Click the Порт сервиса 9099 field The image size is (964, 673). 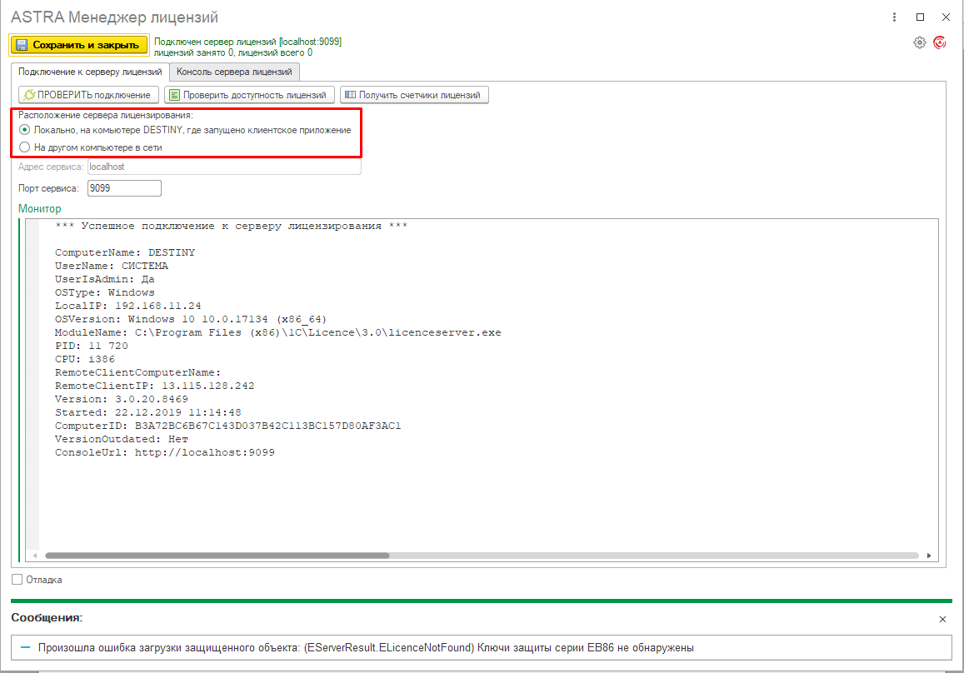click(x=124, y=188)
